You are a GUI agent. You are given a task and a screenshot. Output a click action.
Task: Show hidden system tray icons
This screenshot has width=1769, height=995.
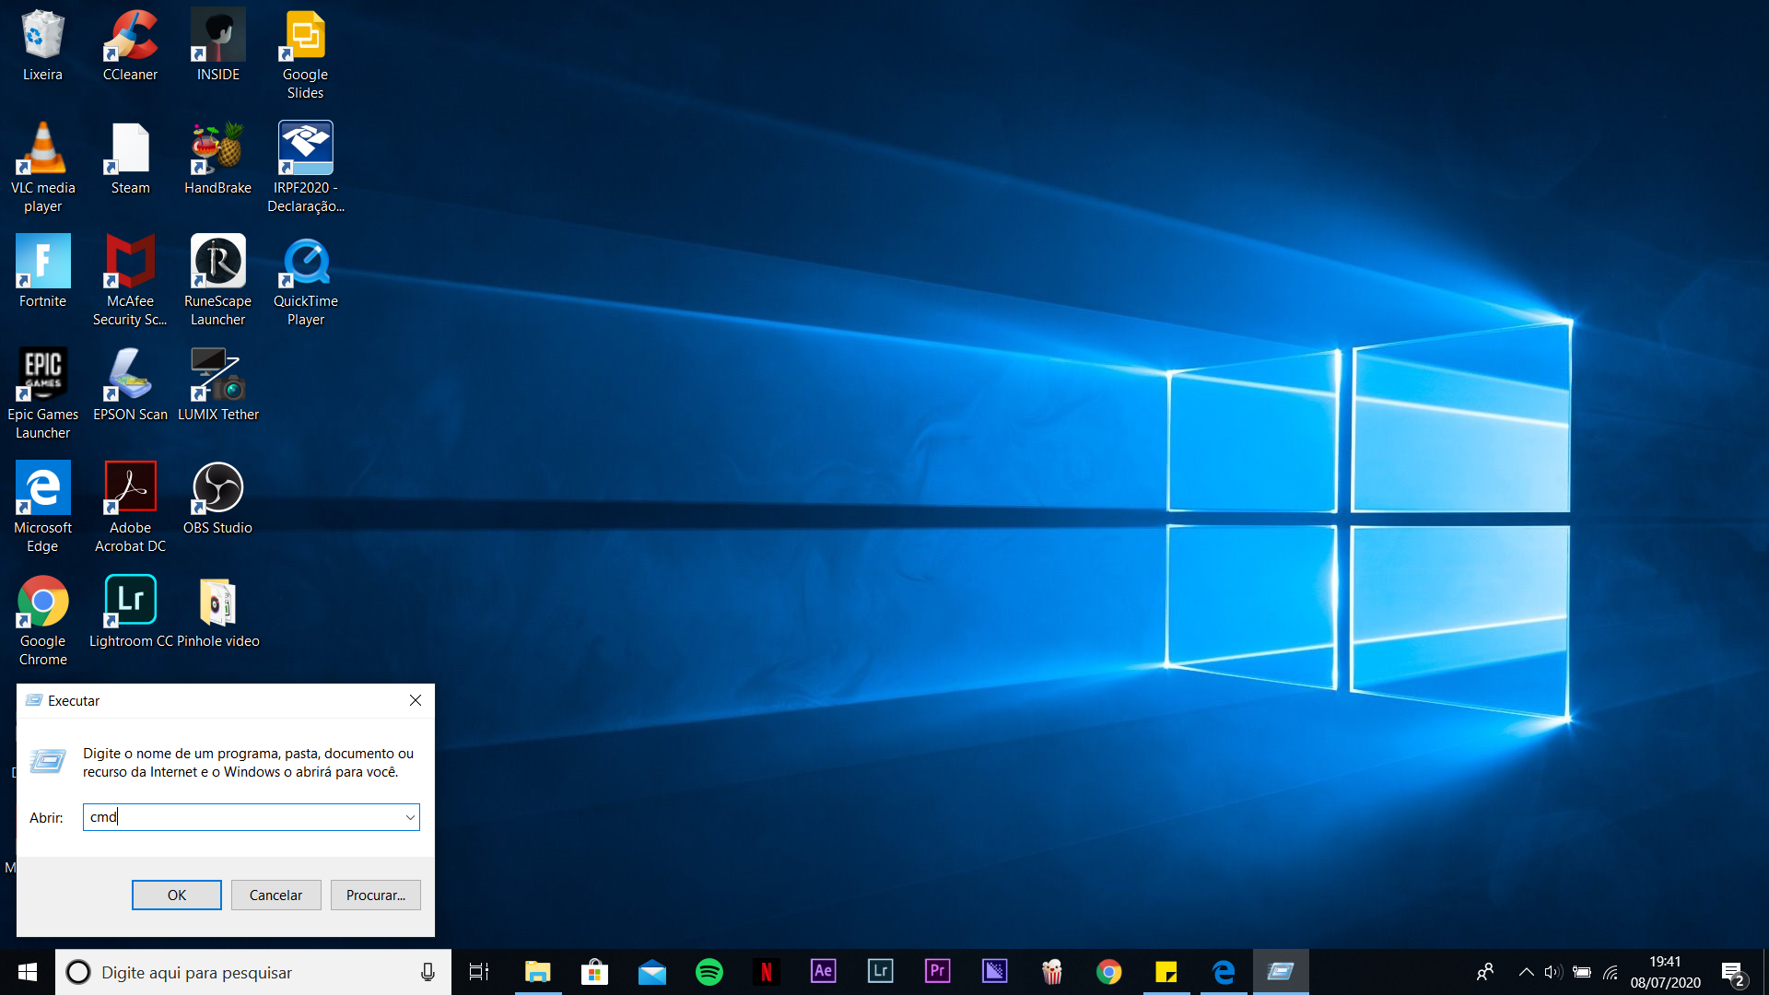click(1526, 972)
